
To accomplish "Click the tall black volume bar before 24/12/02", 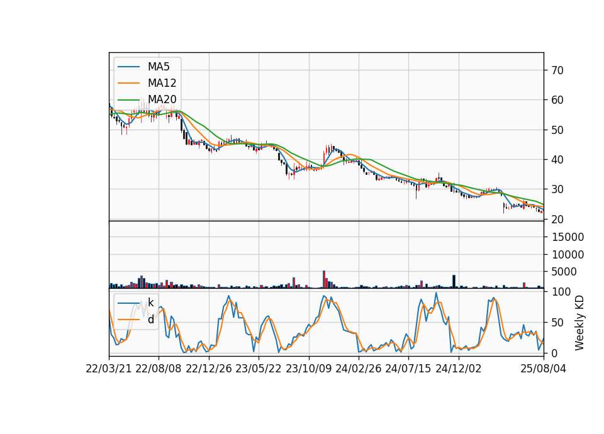I will (x=454, y=282).
